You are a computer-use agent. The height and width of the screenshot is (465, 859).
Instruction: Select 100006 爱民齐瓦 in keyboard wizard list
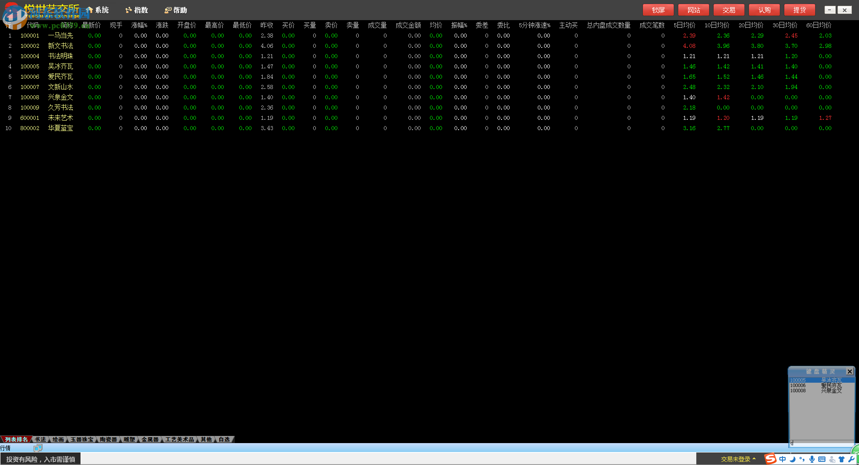click(x=821, y=385)
